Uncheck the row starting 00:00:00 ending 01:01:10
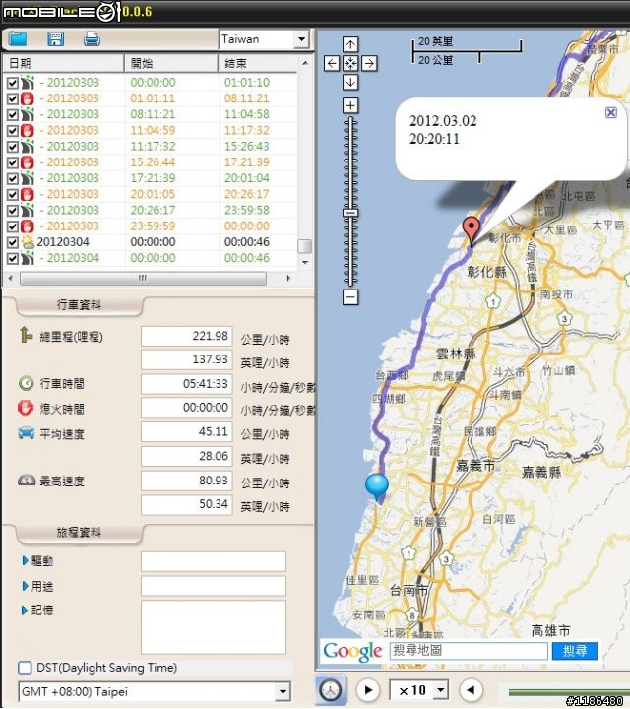This screenshot has width=630, height=709. click(13, 83)
